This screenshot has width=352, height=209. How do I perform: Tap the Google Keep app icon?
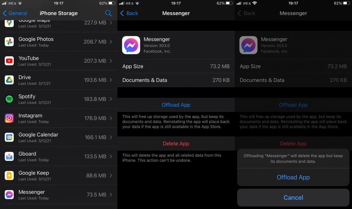tap(9, 176)
